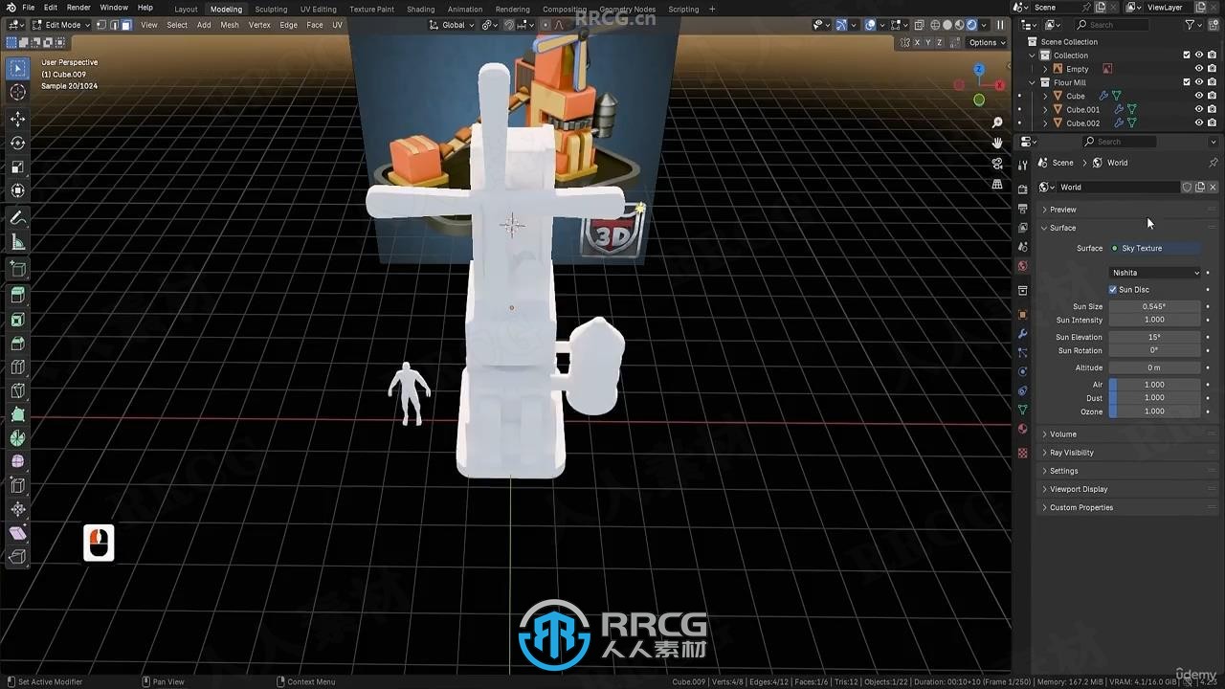This screenshot has width=1225, height=689.
Task: Toggle the Sun Disc checkbox
Action: (x=1113, y=289)
